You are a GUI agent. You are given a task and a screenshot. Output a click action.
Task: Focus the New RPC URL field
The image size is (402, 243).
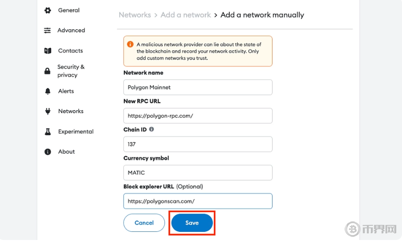pyautogui.click(x=198, y=116)
